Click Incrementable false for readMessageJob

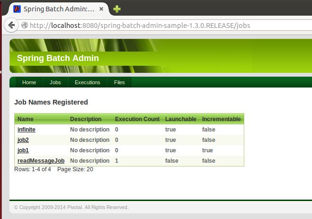point(209,160)
